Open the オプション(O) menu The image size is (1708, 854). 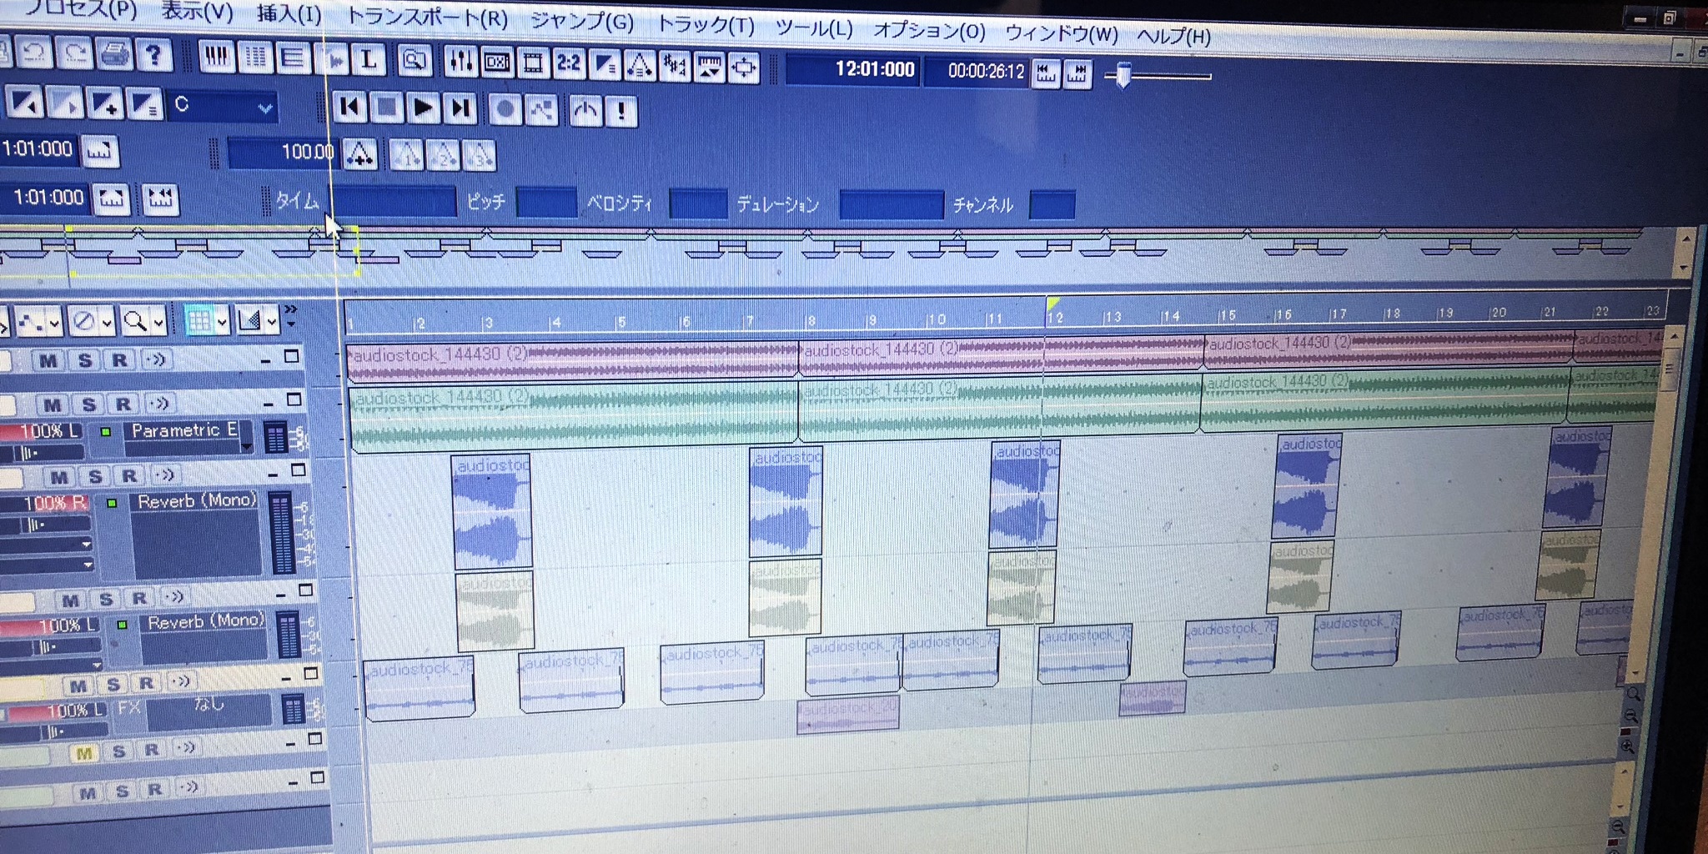pyautogui.click(x=928, y=31)
